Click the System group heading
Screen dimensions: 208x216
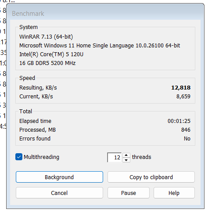point(29,27)
